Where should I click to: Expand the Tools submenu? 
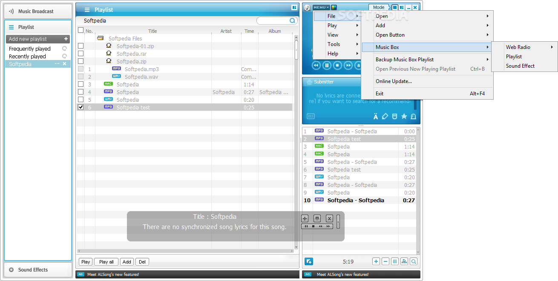click(337, 44)
